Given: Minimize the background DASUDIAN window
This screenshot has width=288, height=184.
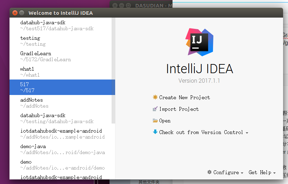Looking at the screenshot, I should click(x=121, y=5).
